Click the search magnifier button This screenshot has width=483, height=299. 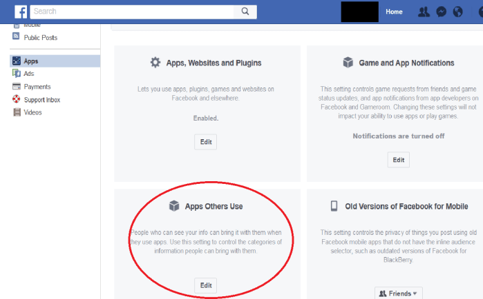245,11
